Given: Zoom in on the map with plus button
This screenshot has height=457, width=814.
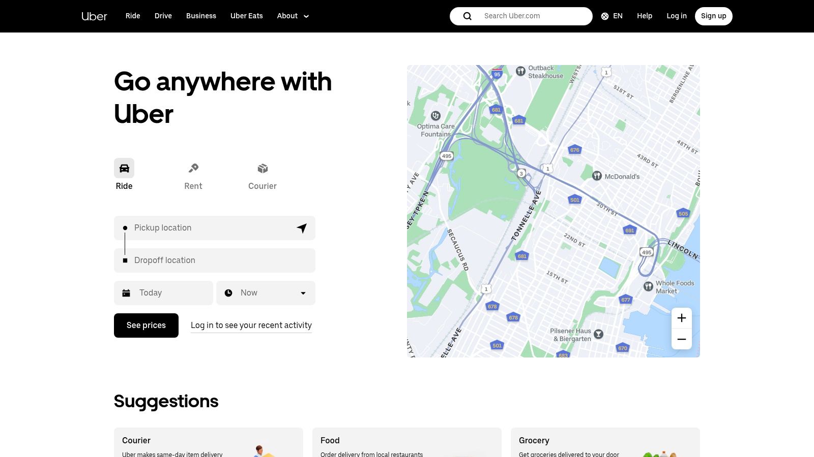Looking at the screenshot, I should click(682, 317).
